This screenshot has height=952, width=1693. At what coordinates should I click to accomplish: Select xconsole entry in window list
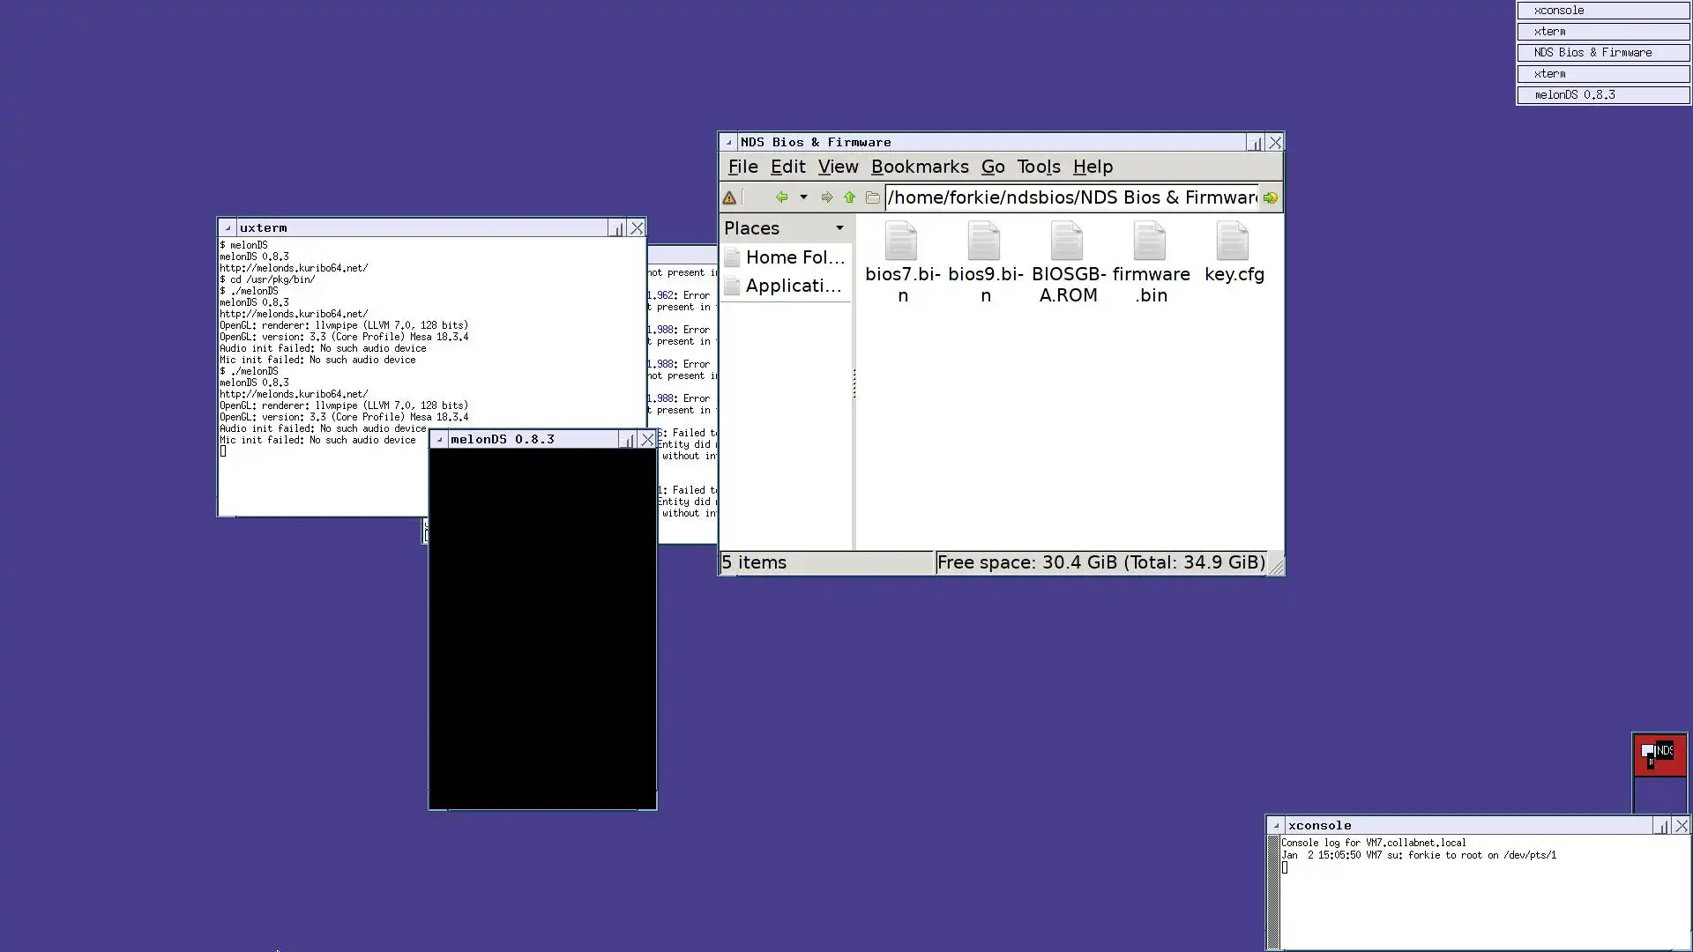[1602, 11]
